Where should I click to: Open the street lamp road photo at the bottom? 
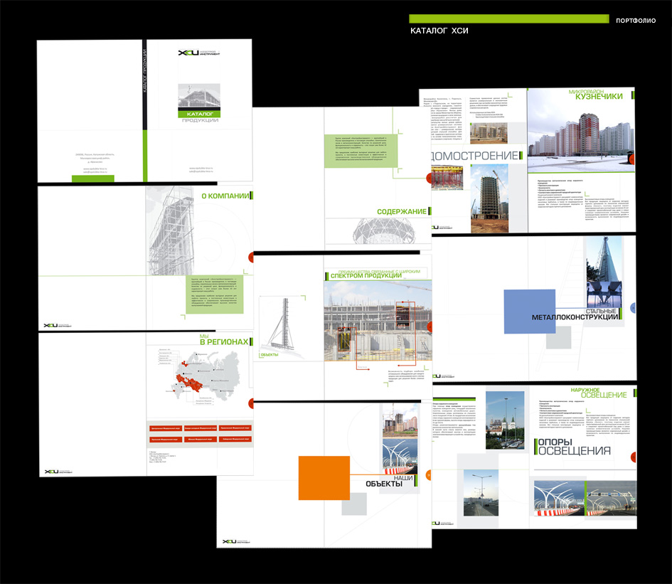tap(481, 493)
